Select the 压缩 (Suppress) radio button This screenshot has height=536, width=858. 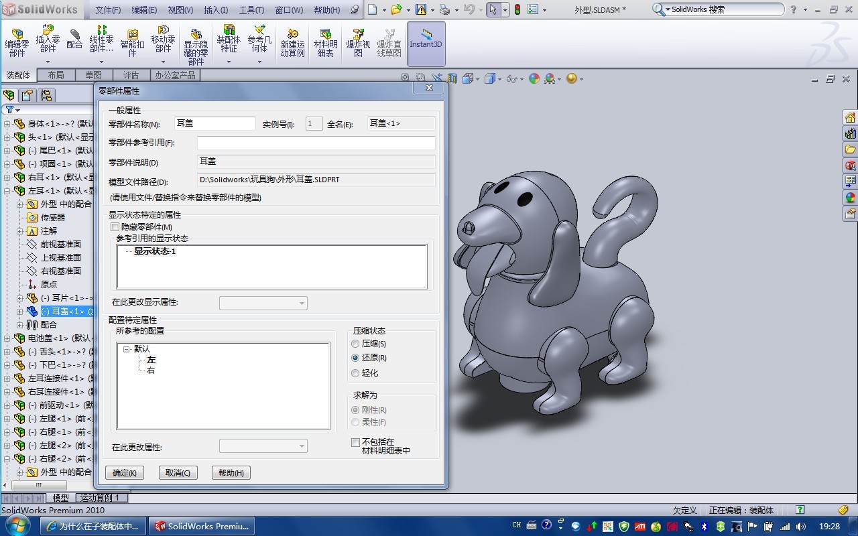point(355,344)
